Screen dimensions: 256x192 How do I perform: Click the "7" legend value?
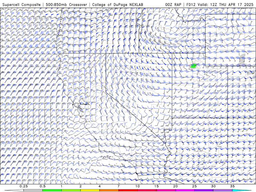coord(118,186)
